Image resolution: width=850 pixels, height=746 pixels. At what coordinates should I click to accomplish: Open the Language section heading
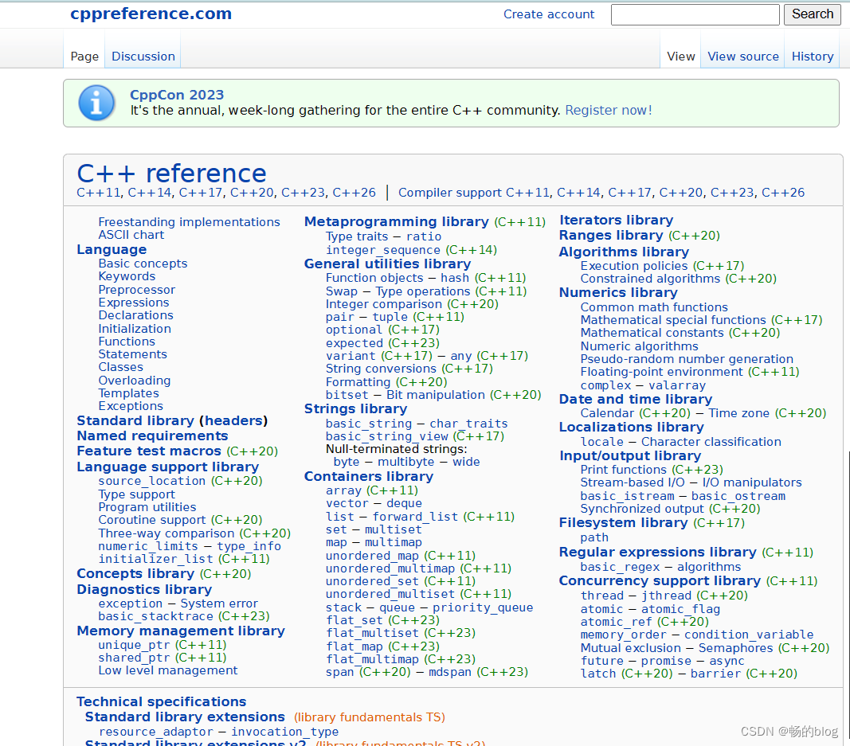pos(112,250)
